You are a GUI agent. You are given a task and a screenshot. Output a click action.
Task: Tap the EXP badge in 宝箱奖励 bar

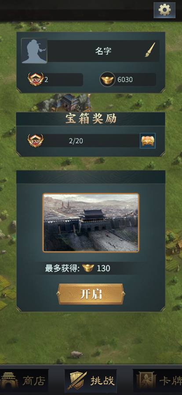35,141
